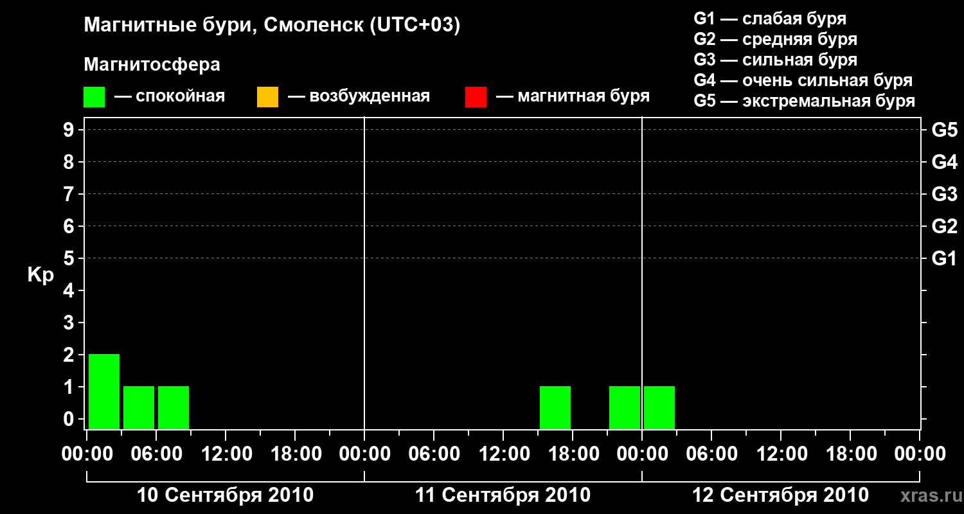
Task: Click the G2 label on the right axis
Action: [945, 226]
